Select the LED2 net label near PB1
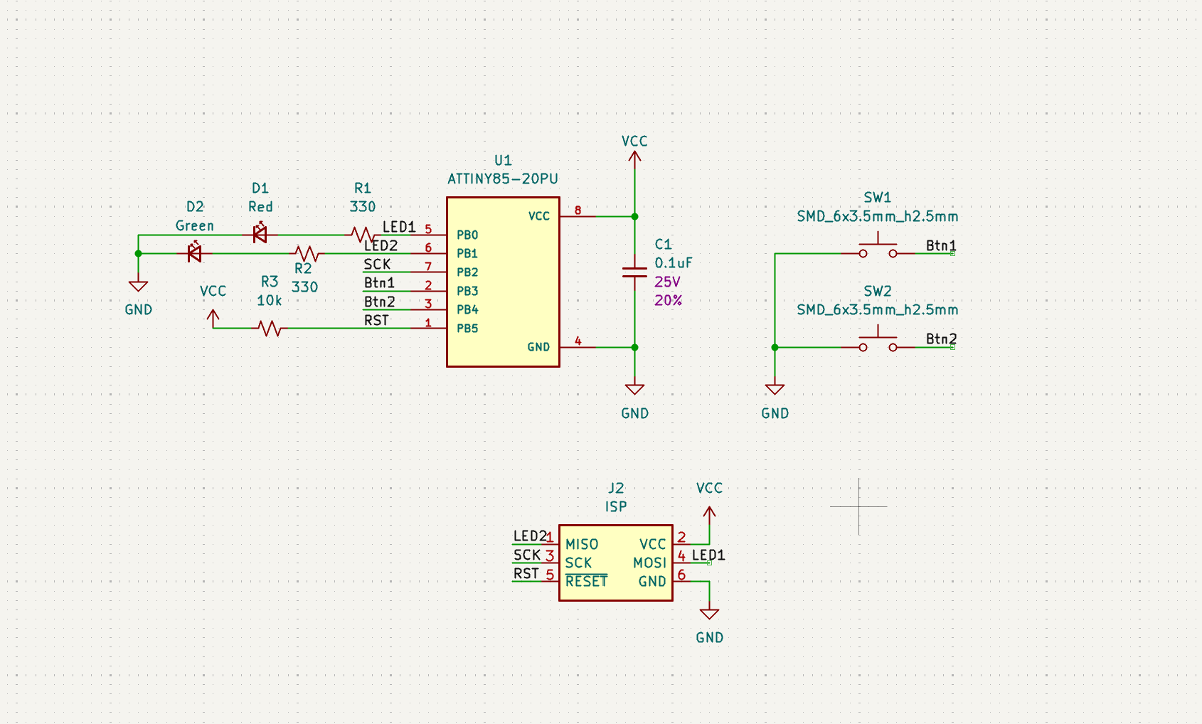 (x=381, y=245)
